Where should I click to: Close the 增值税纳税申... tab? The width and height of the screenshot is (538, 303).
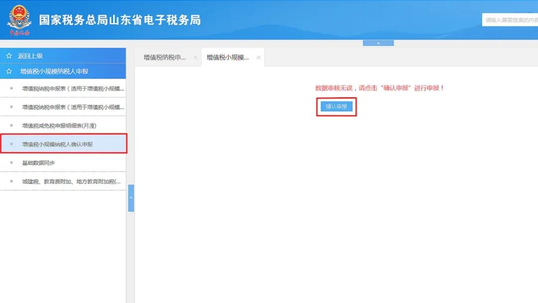195,57
